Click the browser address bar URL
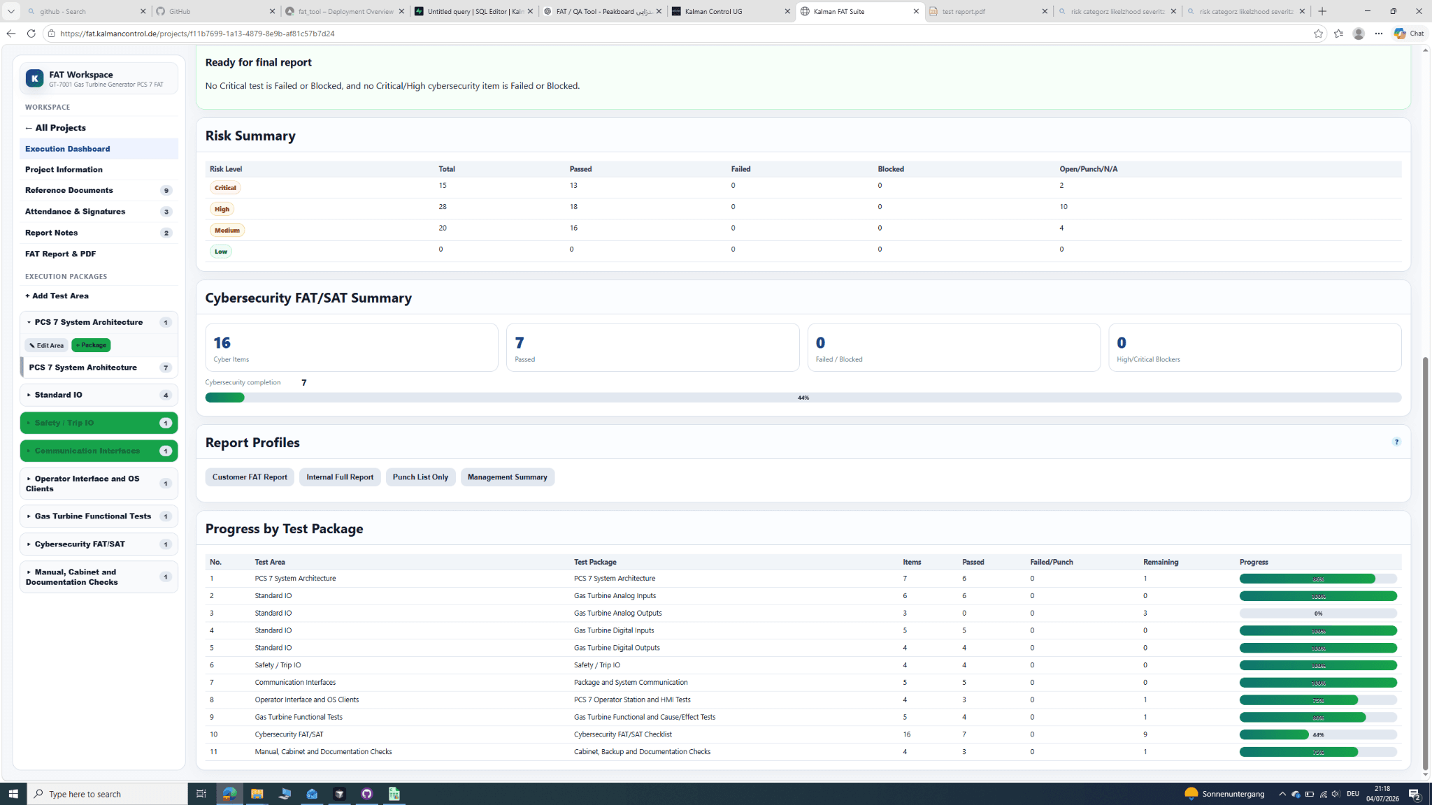 197,34
